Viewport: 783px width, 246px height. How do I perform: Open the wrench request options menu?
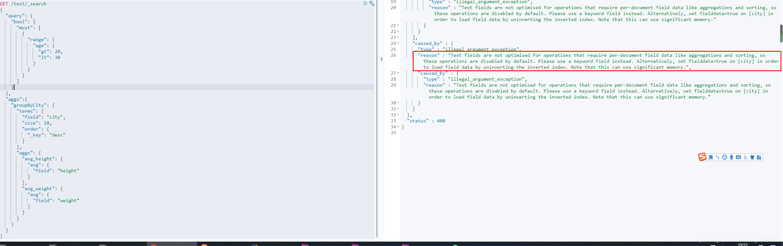372,3
